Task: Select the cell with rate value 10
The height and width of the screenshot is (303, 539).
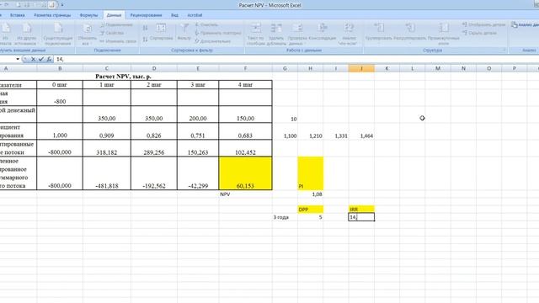Action: (x=285, y=114)
